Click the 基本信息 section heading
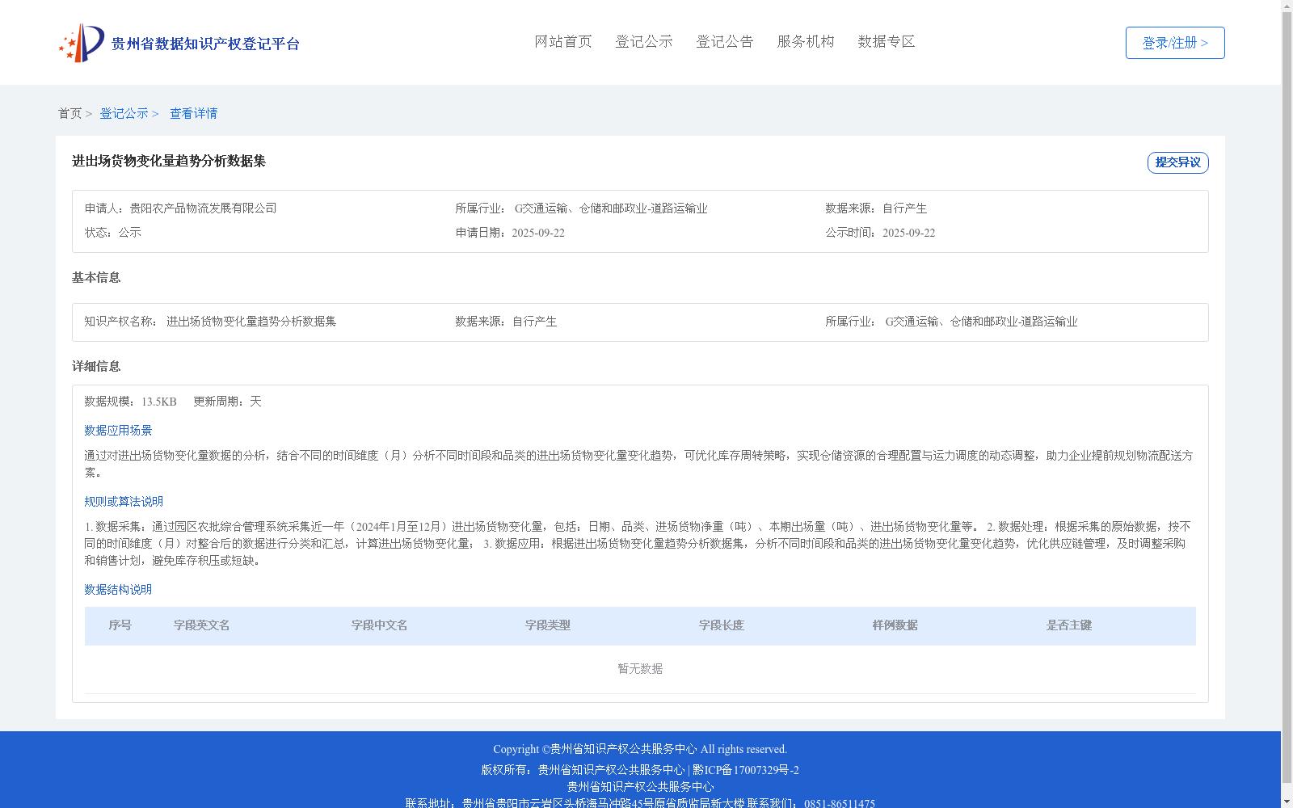The height and width of the screenshot is (808, 1293). [96, 278]
